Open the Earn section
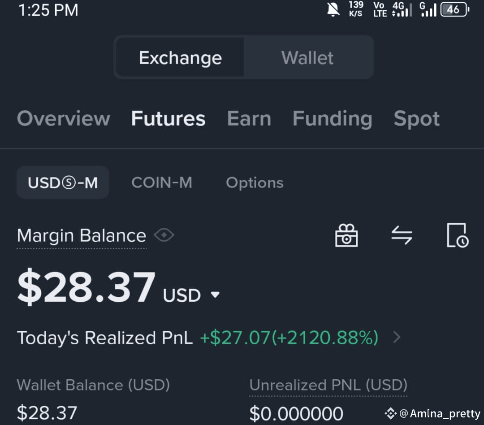The width and height of the screenshot is (484, 425). point(249,118)
